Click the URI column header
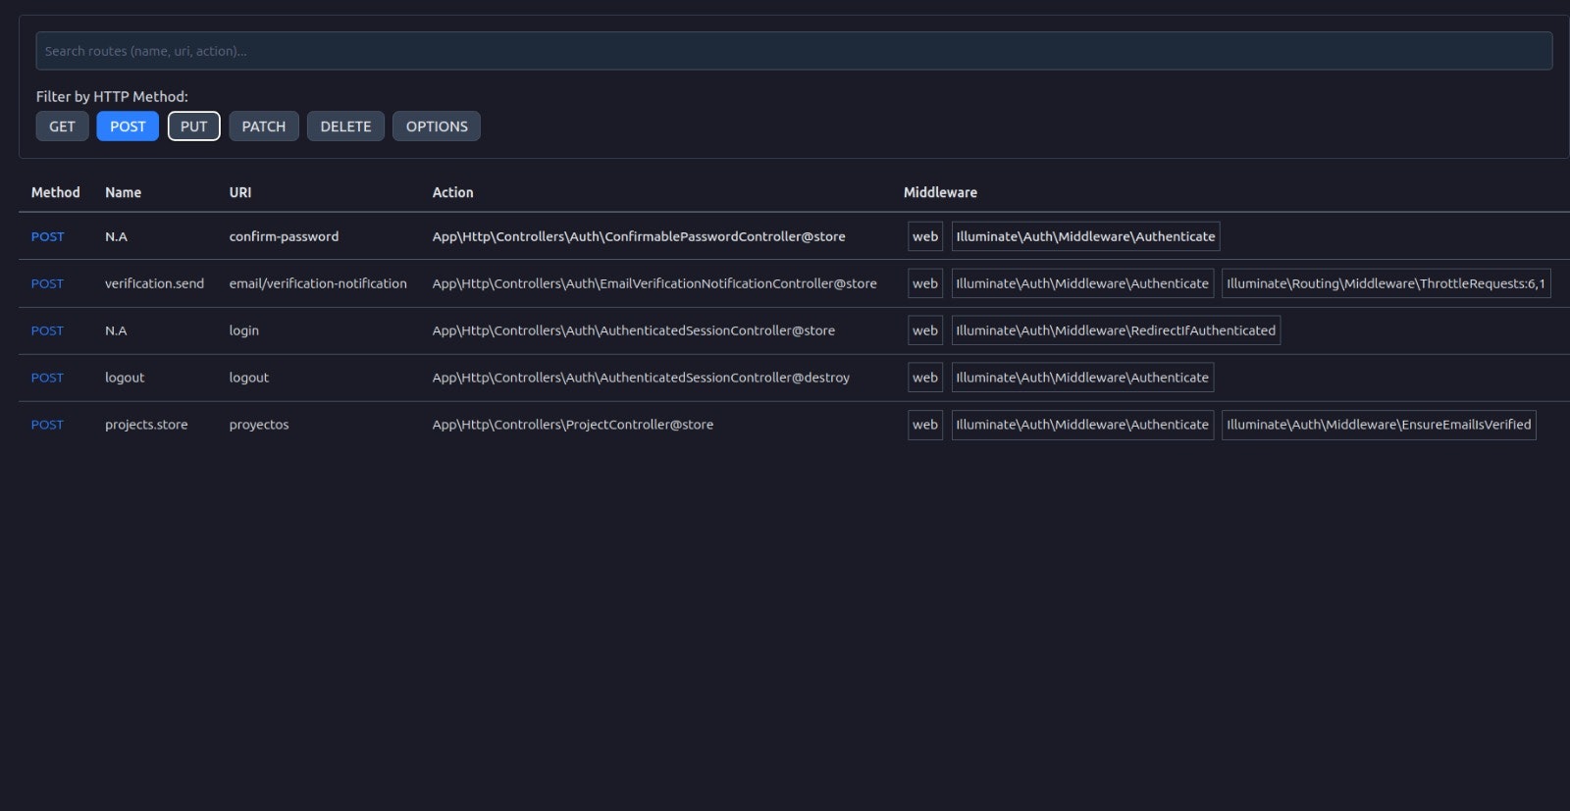The image size is (1570, 811). tap(240, 192)
